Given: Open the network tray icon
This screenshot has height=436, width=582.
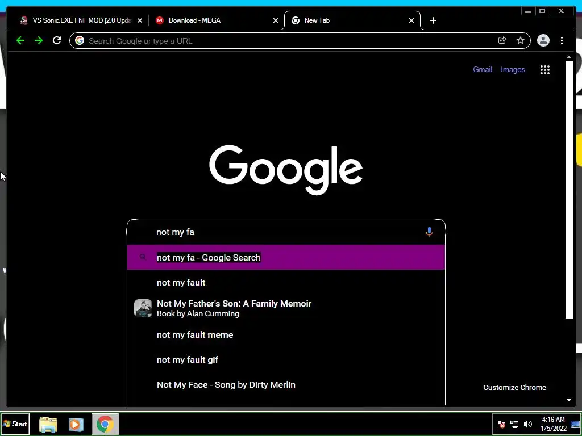Looking at the screenshot, I should pos(514,424).
